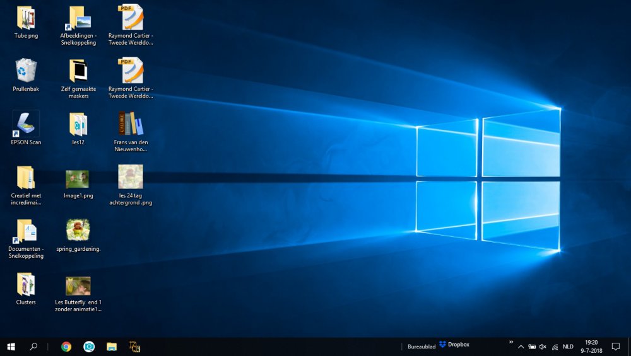Image resolution: width=631 pixels, height=356 pixels.
Task: Select the Clusters folder on desktop
Action: (x=26, y=284)
